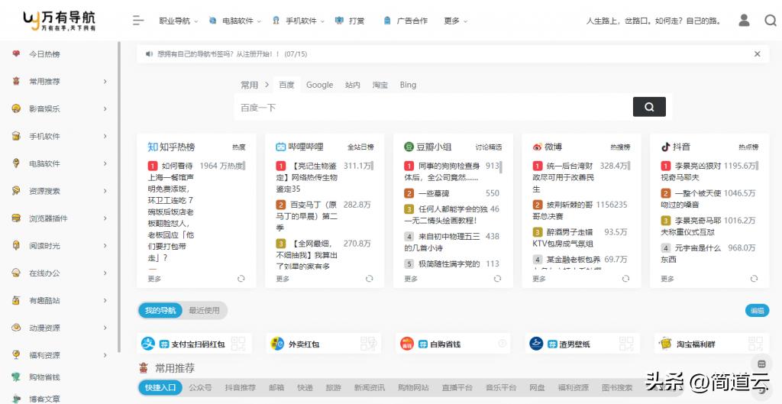The image size is (782, 404).
Task: Show QR code for 外卖红包
Action: pos(368,343)
